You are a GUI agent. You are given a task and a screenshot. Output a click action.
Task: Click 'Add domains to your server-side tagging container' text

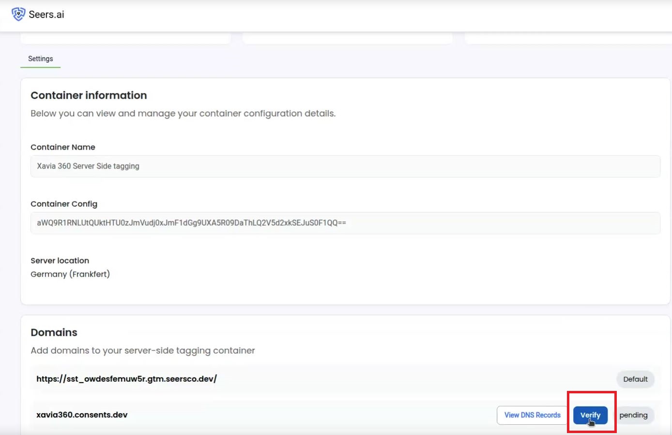143,350
